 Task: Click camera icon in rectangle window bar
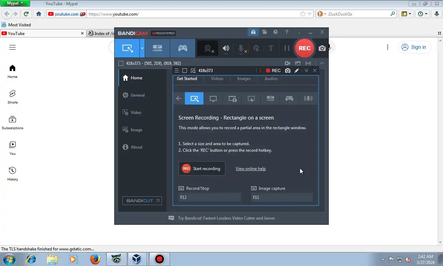coord(288,71)
